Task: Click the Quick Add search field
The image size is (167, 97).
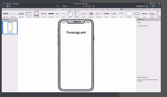Action: pos(141,6)
